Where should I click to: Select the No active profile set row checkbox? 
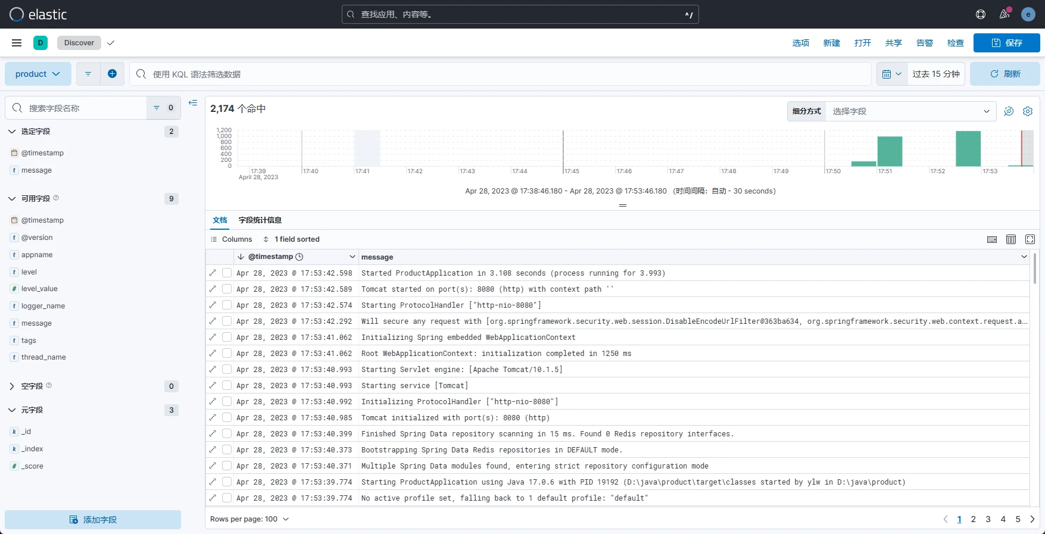tap(227, 498)
